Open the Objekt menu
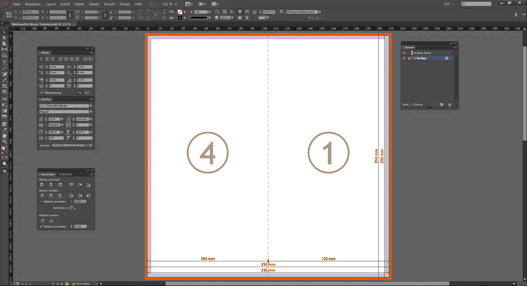Viewport: 527px width, 286px height. (79, 4)
